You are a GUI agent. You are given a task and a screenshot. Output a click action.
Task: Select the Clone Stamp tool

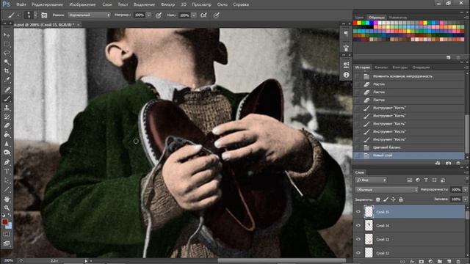[7, 108]
